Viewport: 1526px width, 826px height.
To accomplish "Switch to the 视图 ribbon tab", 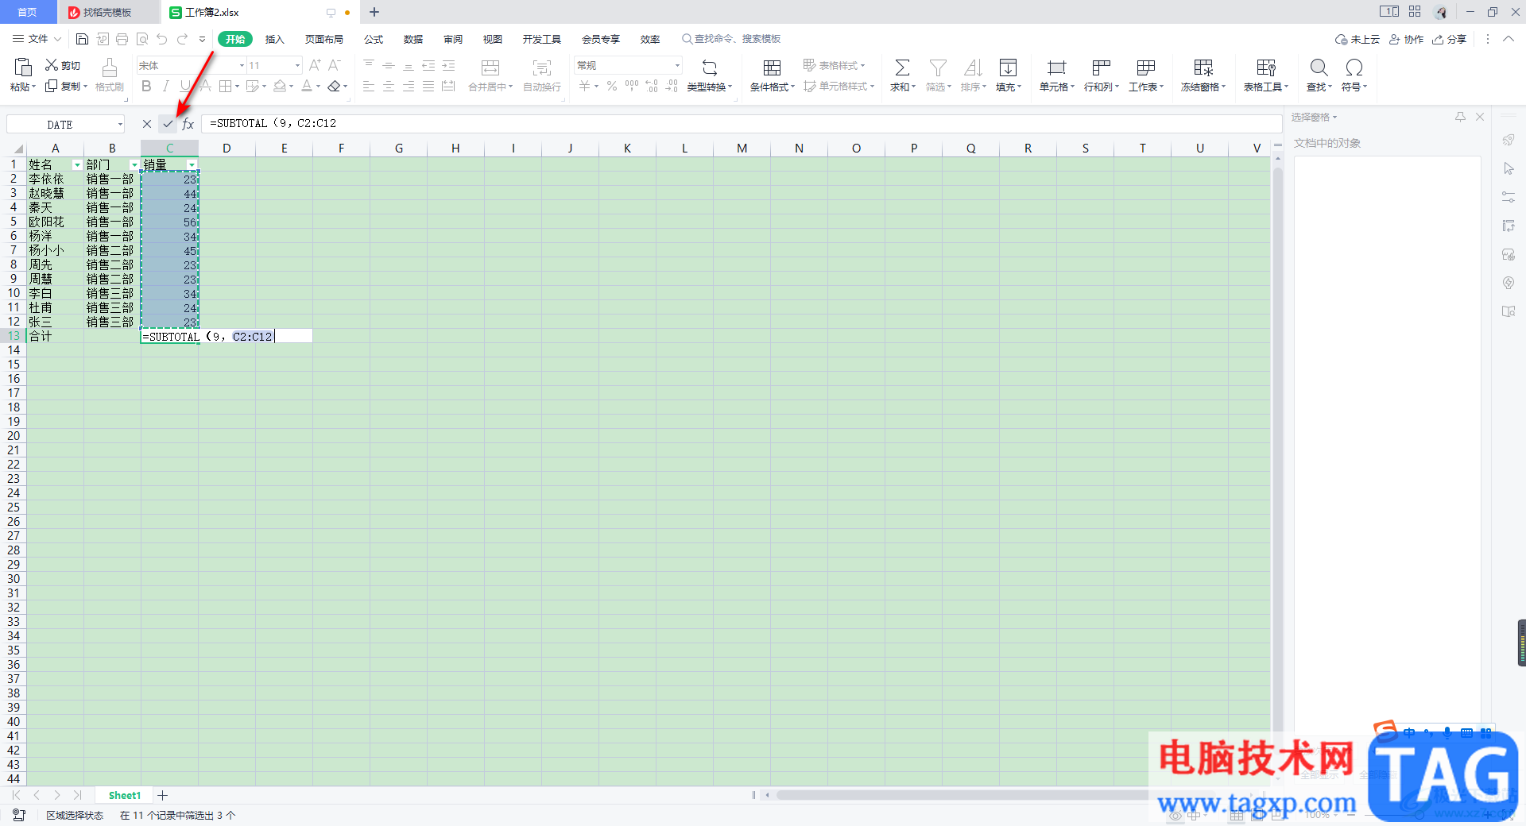I will [493, 39].
